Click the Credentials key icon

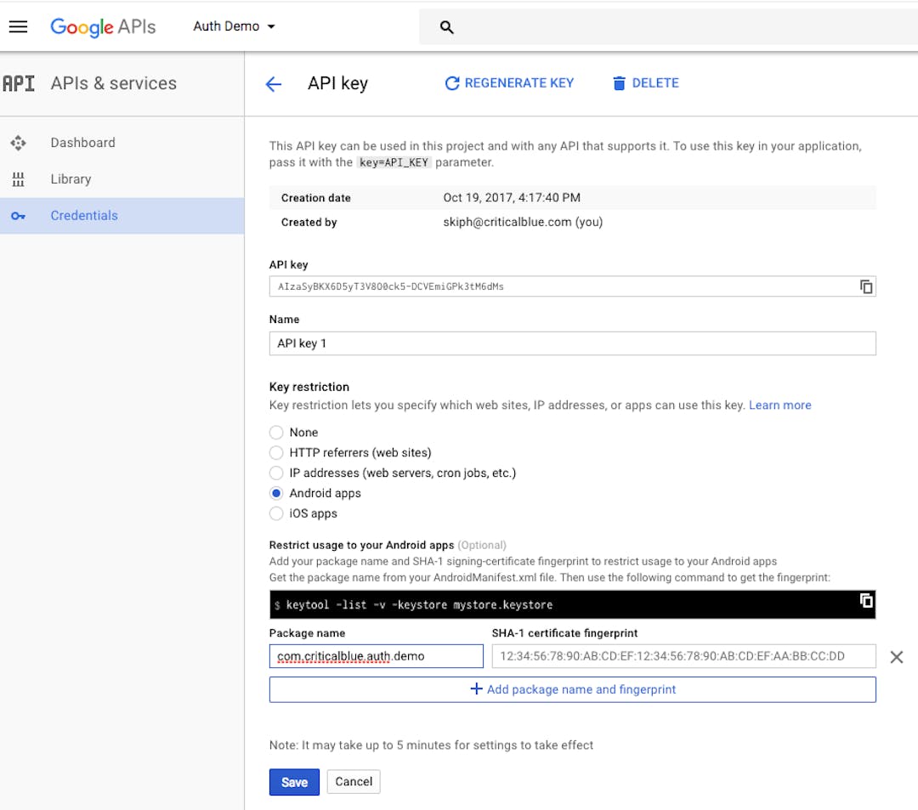18,216
